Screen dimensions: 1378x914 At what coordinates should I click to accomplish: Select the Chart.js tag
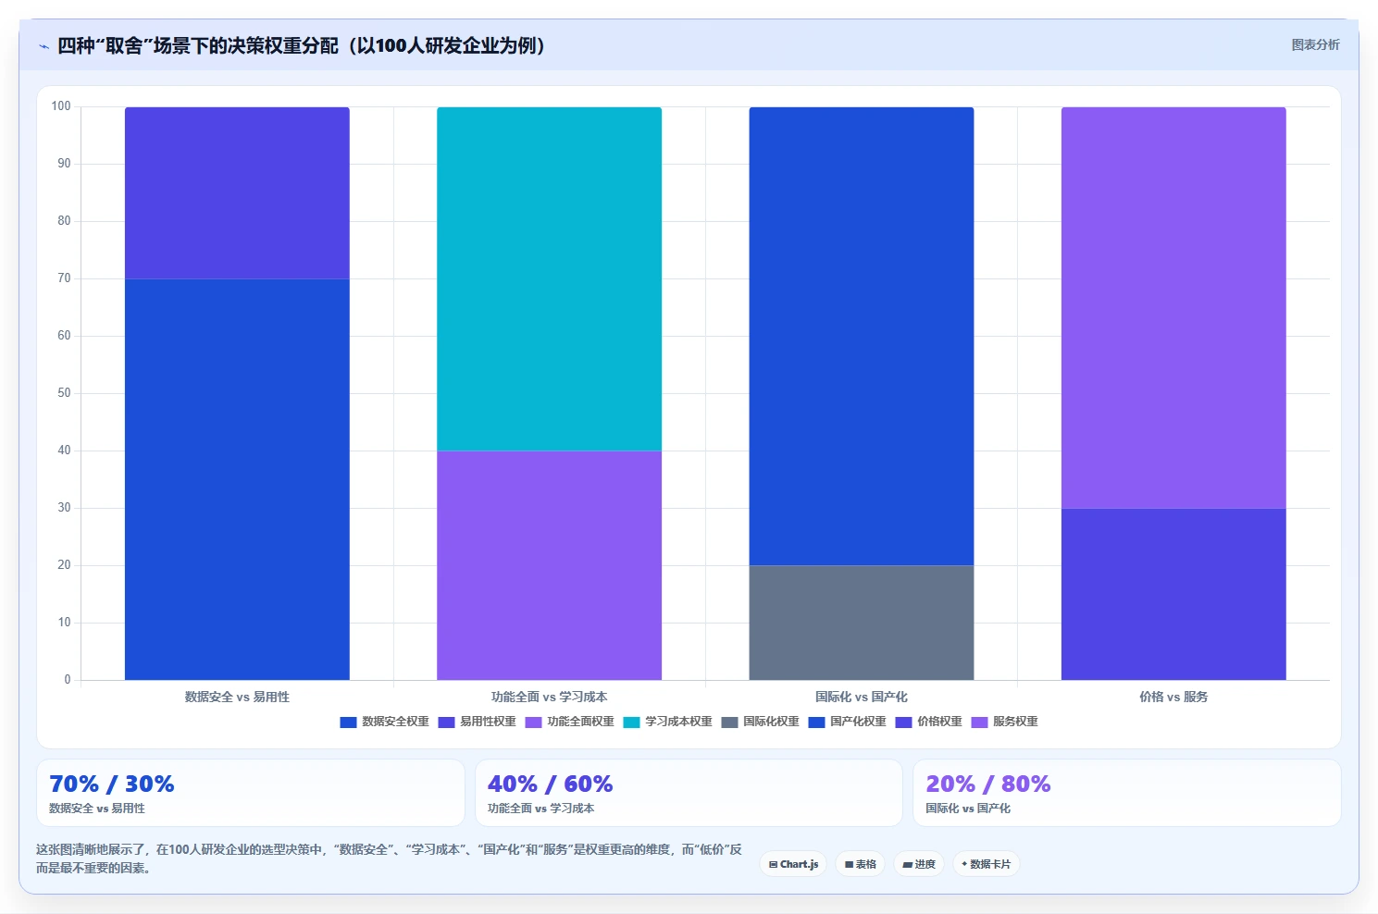pyautogui.click(x=793, y=864)
